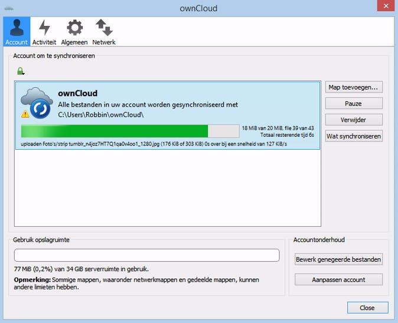
Task: Click Bewerk genegeerde bestanden button
Action: coord(338,259)
